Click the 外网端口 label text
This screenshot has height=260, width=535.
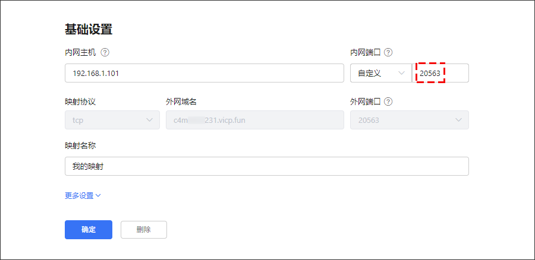[x=366, y=102]
